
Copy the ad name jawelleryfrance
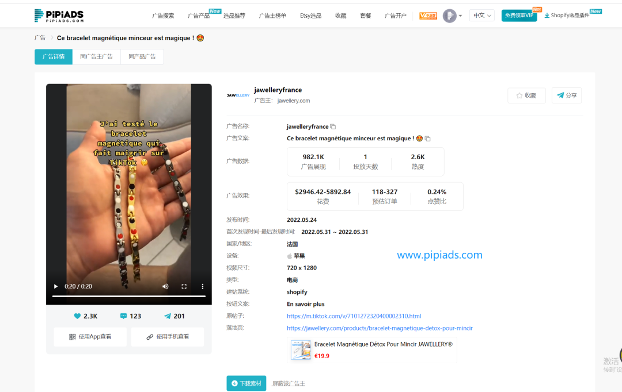(x=333, y=126)
